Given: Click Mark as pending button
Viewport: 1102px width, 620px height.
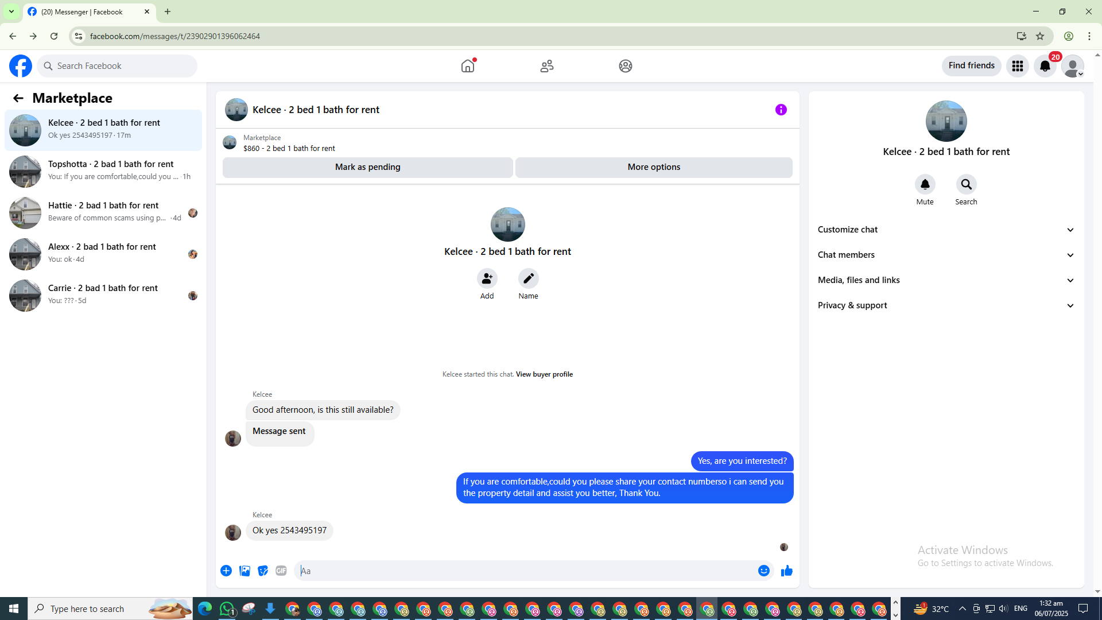Looking at the screenshot, I should 367,167.
